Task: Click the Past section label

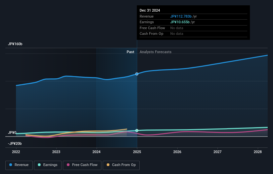Action: point(130,52)
